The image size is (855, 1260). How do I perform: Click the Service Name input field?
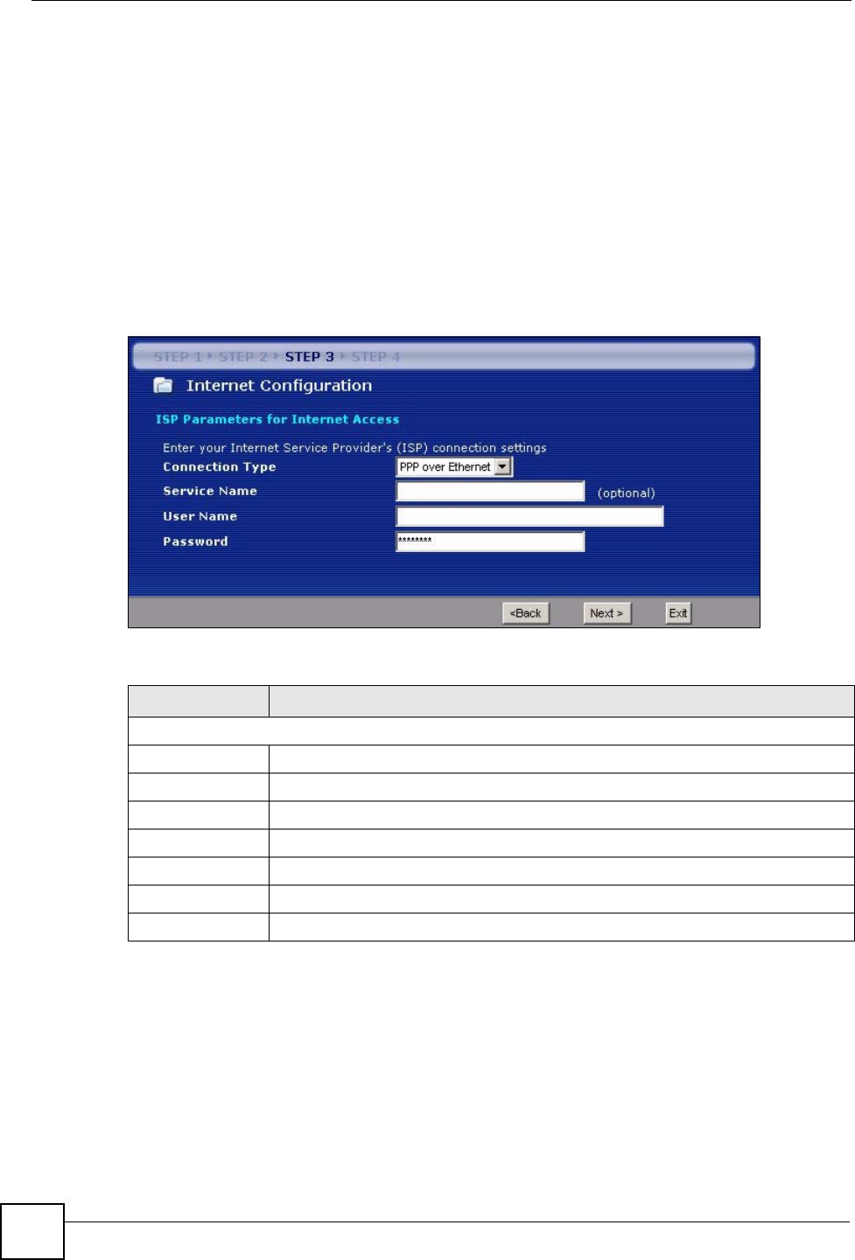(490, 492)
